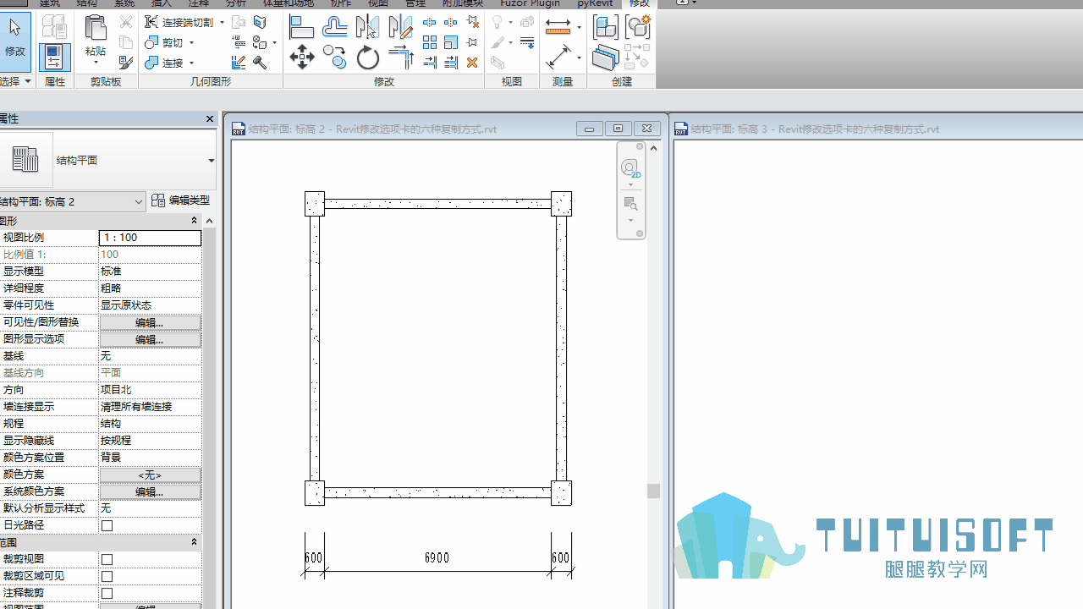Image resolution: width=1083 pixels, height=609 pixels.
Task: Open the Fuzor Plugin ribbon tab
Action: click(530, 3)
